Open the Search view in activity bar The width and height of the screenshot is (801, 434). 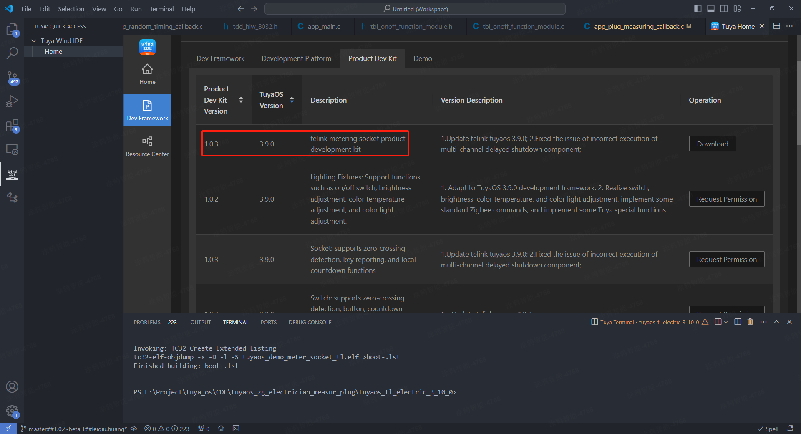tap(12, 53)
